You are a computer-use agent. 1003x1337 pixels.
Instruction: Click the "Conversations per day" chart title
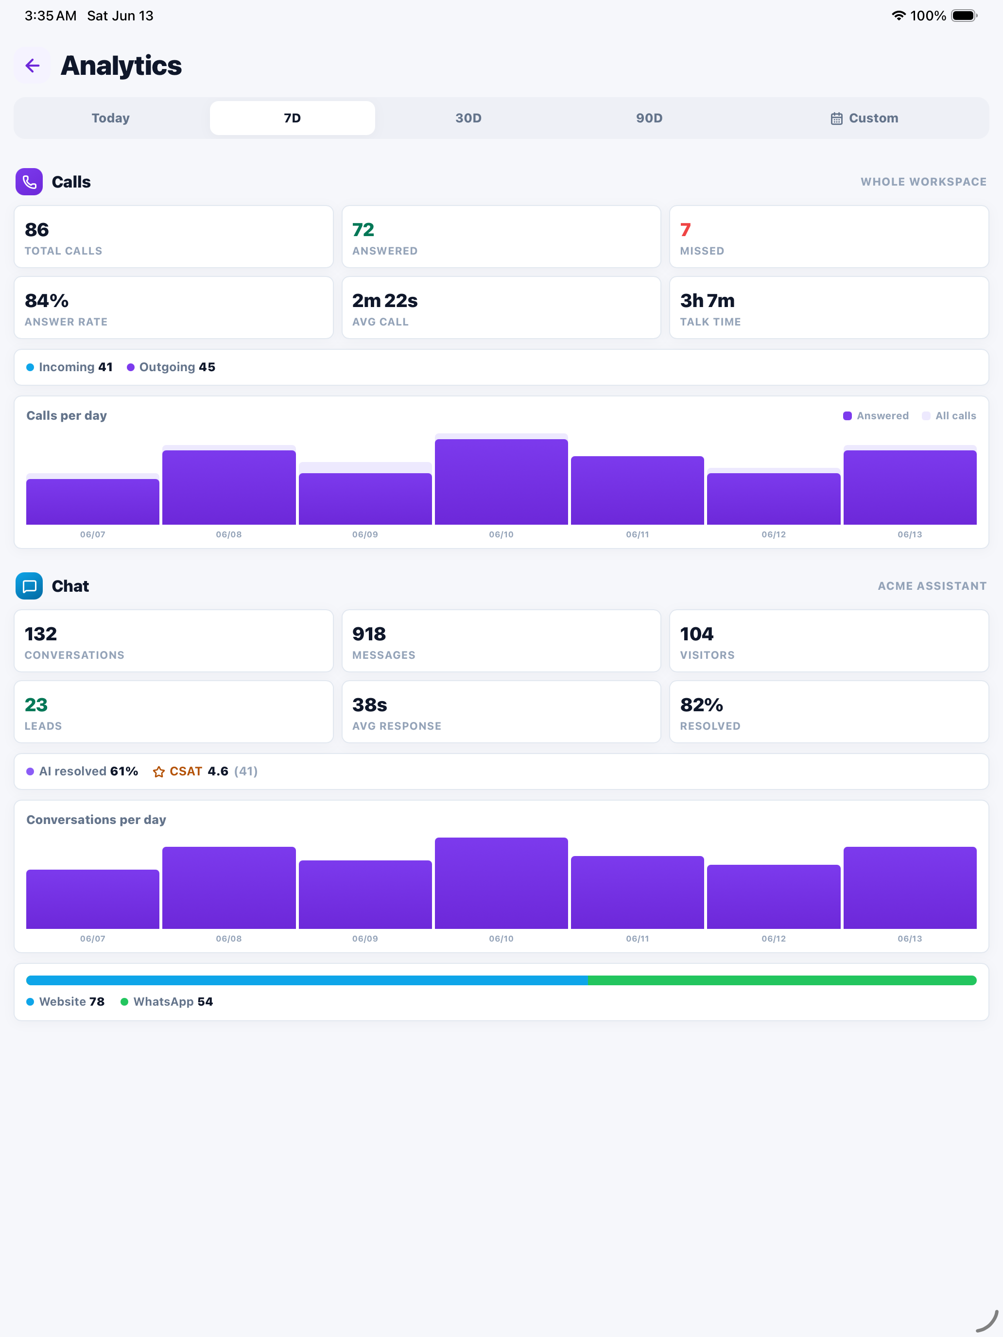[x=96, y=820]
